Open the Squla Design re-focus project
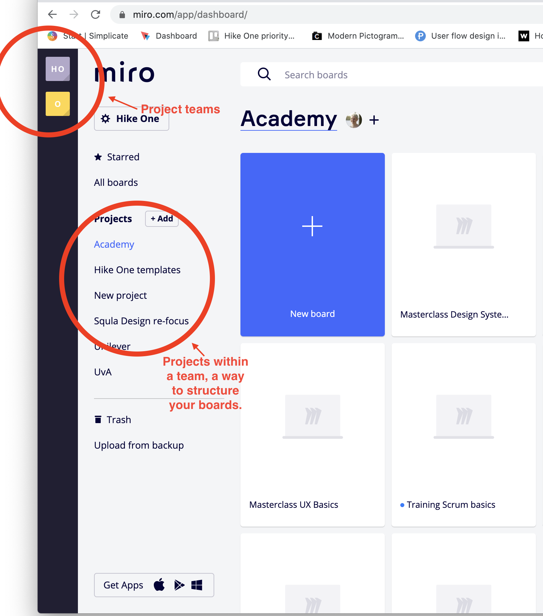The height and width of the screenshot is (616, 543). (141, 321)
